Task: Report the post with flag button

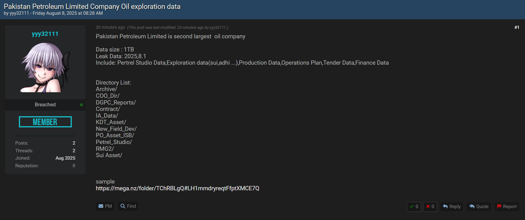Action: (x=507, y=207)
